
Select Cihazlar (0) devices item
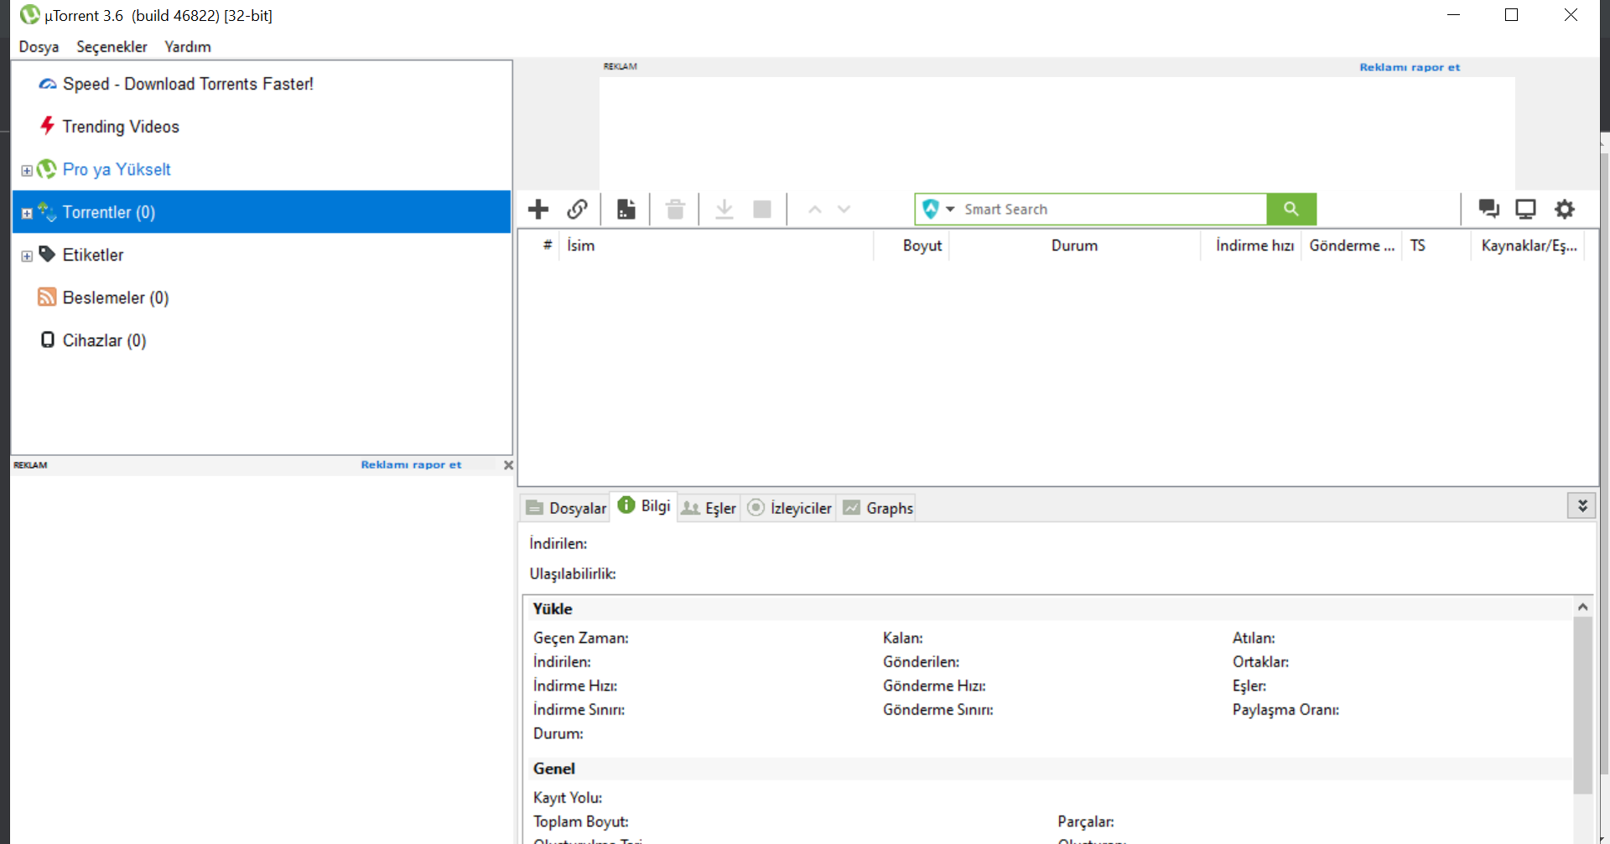click(x=104, y=340)
